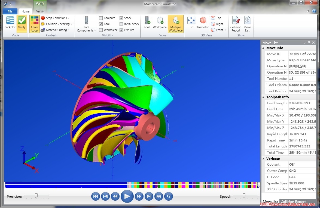
Task: Collapse the ribbon with the arrow
Action: (308, 11)
